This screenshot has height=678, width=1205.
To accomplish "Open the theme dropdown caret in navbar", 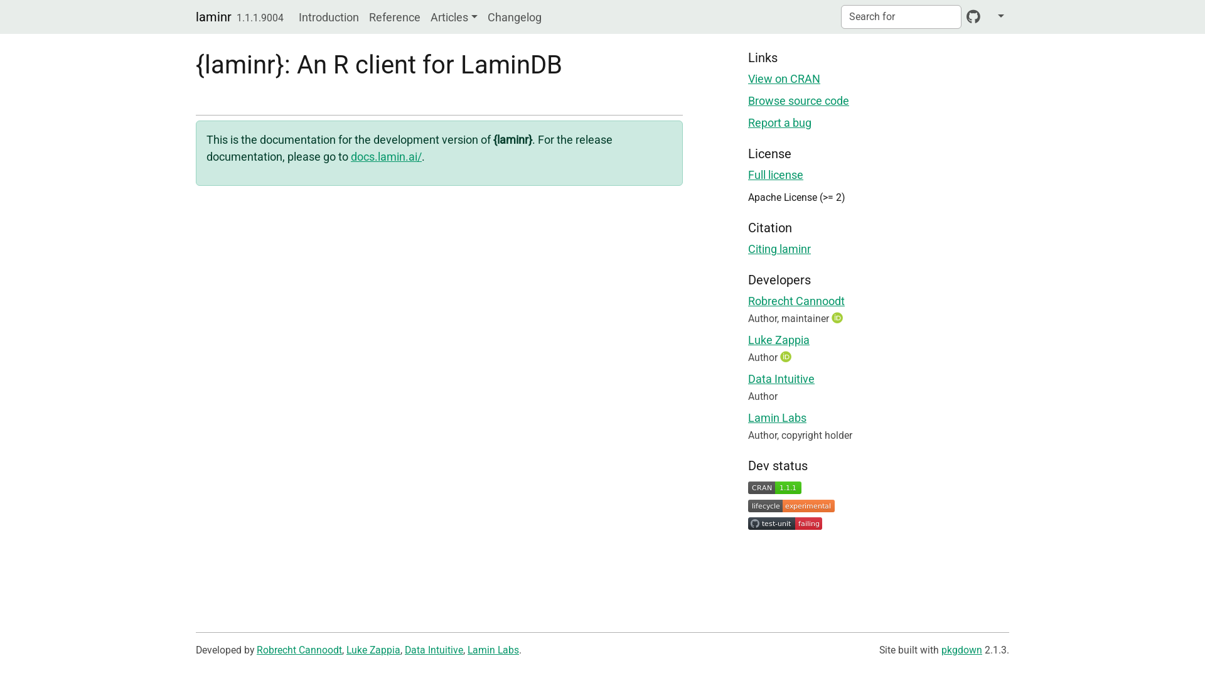I will [x=1001, y=16].
